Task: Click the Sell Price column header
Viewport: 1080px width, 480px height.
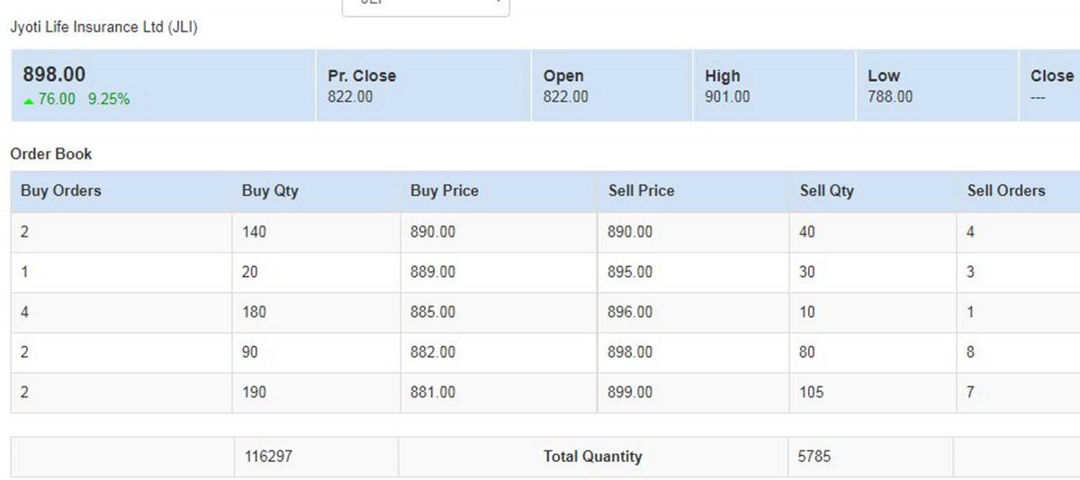Action: (641, 191)
